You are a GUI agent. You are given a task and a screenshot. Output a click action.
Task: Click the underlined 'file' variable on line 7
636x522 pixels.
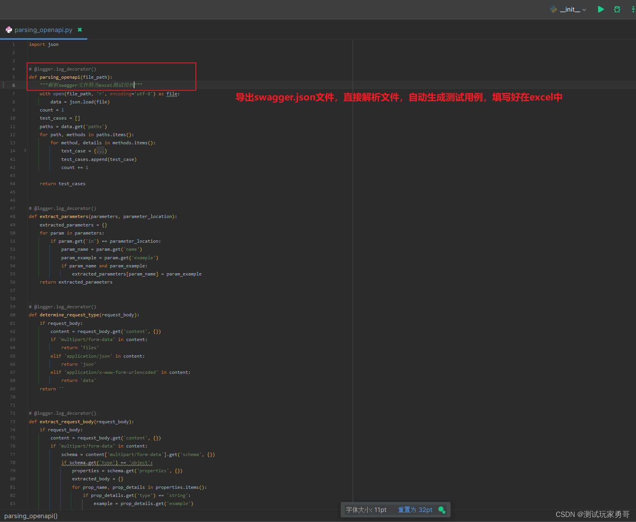click(x=172, y=94)
